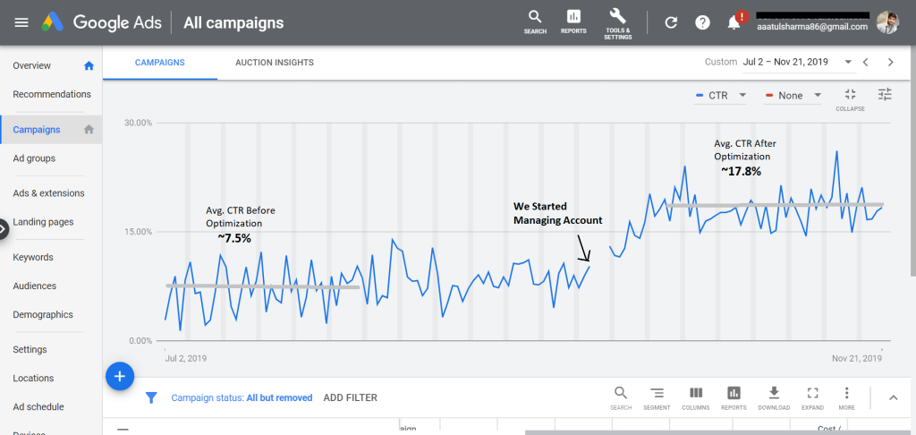The height and width of the screenshot is (435, 916).
Task: Go to next date period arrow
Action: (890, 62)
